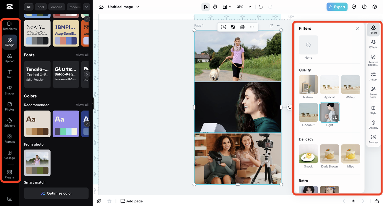Open the settings gear icon in the top bar
The image size is (383, 206).
(375, 7)
